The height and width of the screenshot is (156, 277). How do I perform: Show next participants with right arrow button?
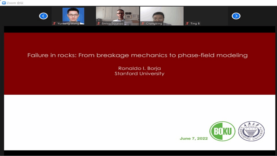click(236, 16)
